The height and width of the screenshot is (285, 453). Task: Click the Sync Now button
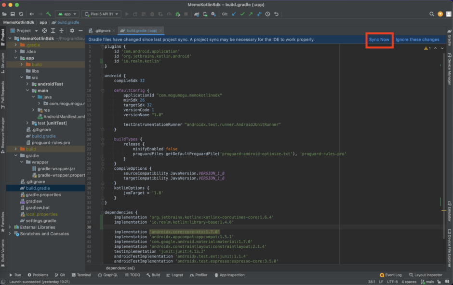point(379,40)
